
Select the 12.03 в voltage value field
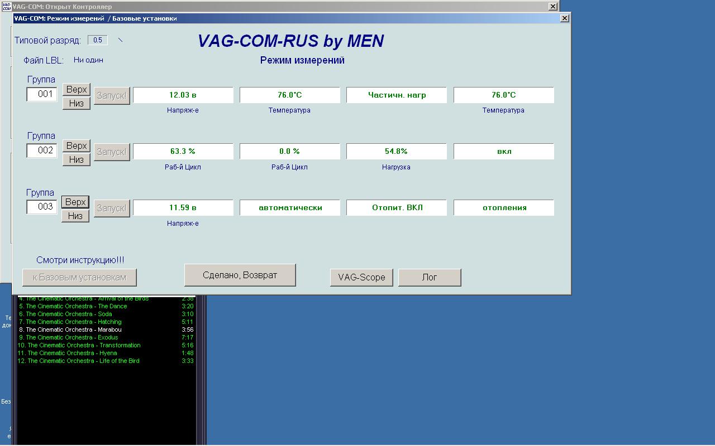pos(183,95)
